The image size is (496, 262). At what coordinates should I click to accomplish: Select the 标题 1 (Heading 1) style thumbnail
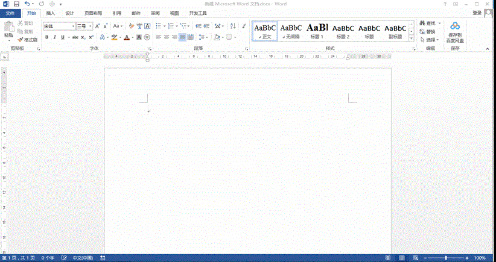point(317,31)
